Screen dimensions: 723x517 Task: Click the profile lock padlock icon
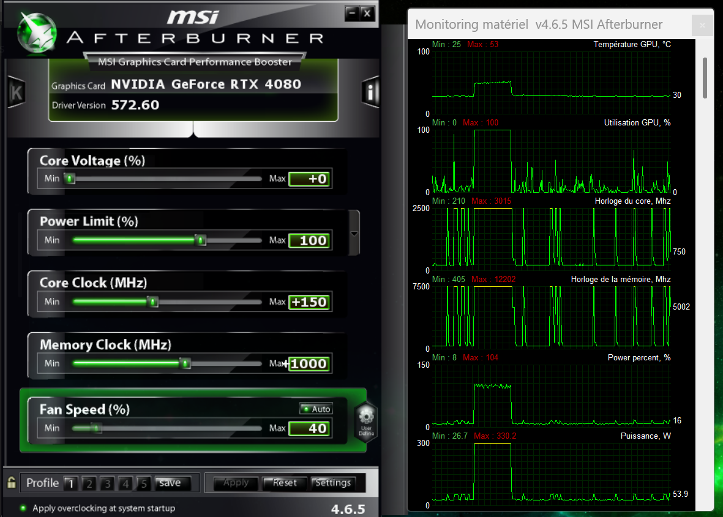11,483
